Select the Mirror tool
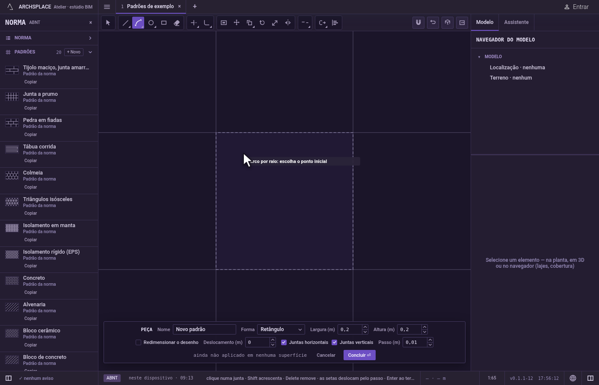 288,23
